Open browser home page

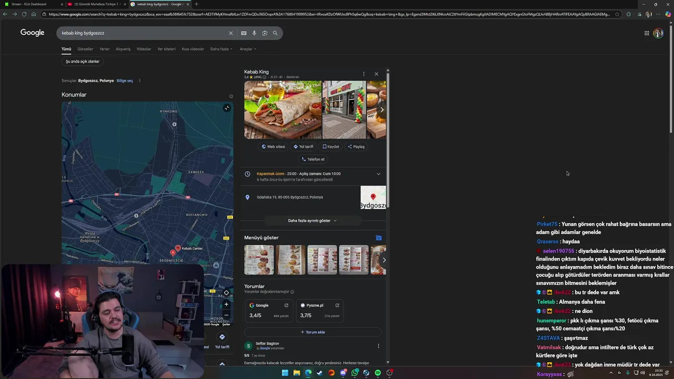click(34, 14)
